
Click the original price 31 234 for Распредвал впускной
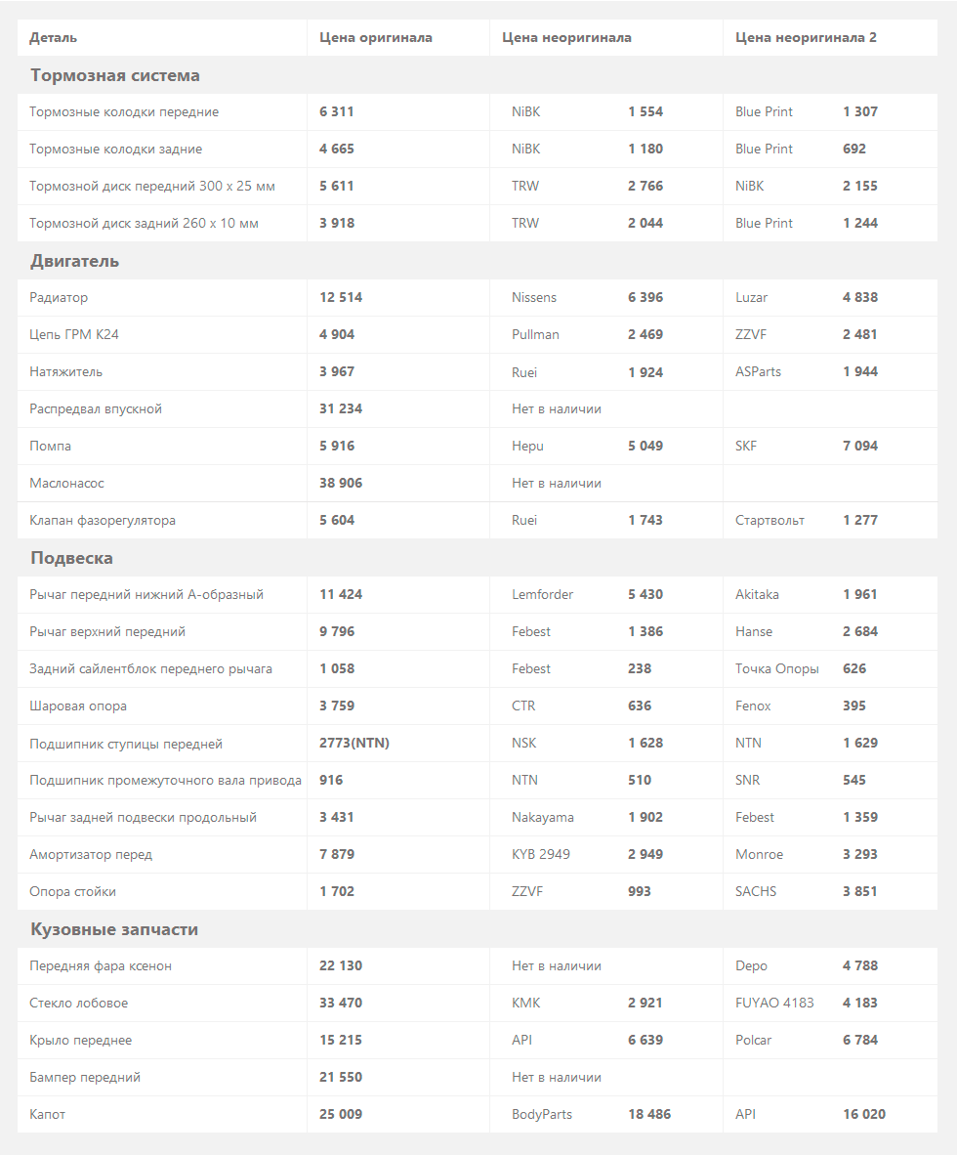(341, 409)
